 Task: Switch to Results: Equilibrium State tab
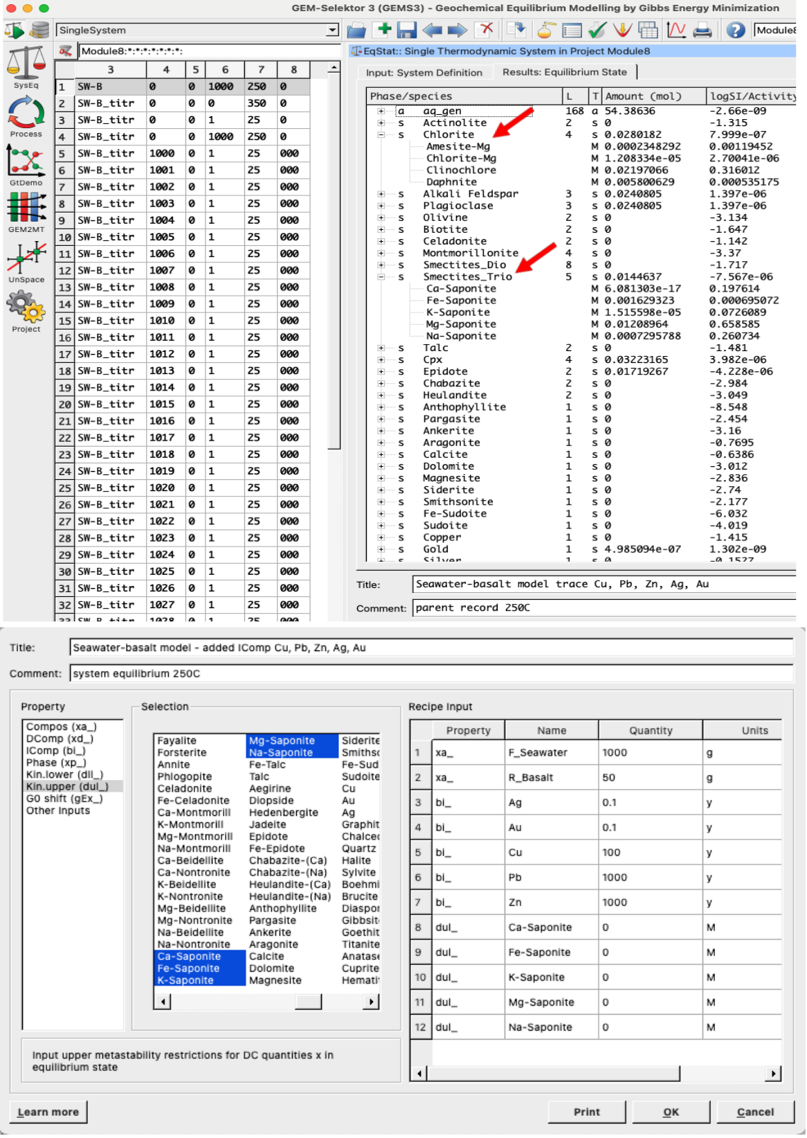[565, 72]
